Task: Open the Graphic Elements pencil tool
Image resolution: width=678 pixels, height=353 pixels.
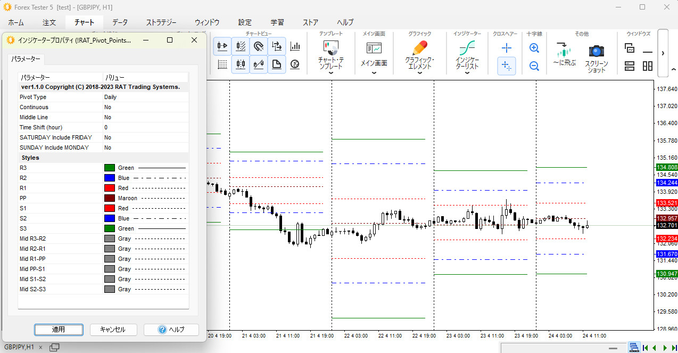Action: click(x=419, y=48)
